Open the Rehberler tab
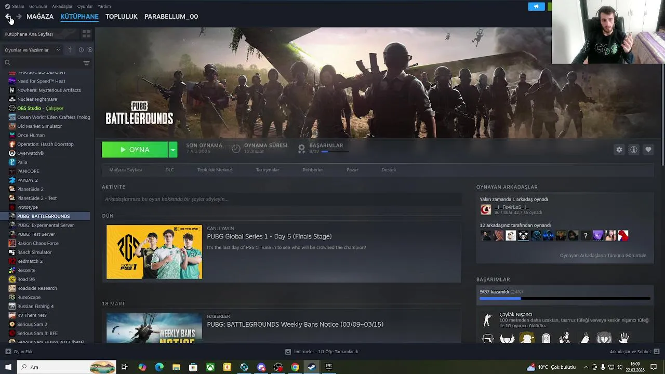The height and width of the screenshot is (374, 665). click(313, 170)
